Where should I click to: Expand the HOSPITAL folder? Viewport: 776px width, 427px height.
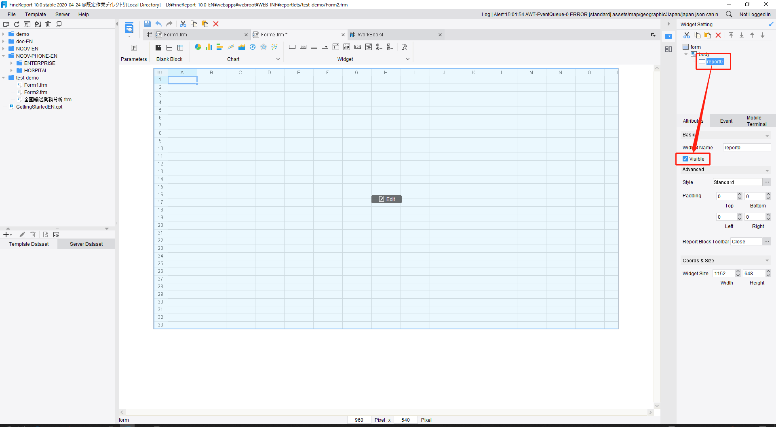(x=11, y=71)
